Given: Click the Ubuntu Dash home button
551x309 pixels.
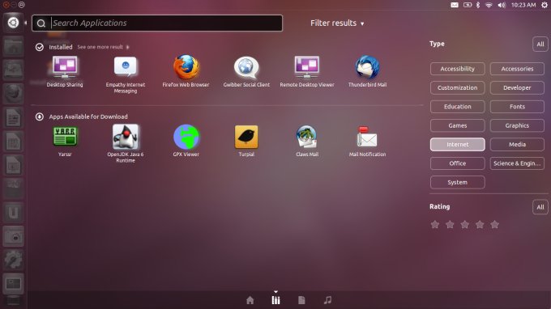Looking at the screenshot, I should [13, 23].
